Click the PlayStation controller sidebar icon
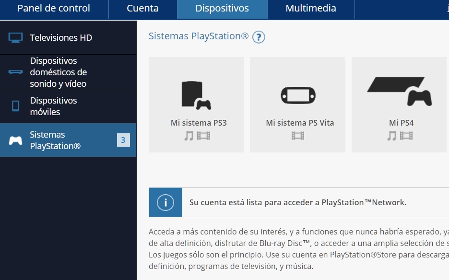449x280 pixels. pyautogui.click(x=15, y=140)
